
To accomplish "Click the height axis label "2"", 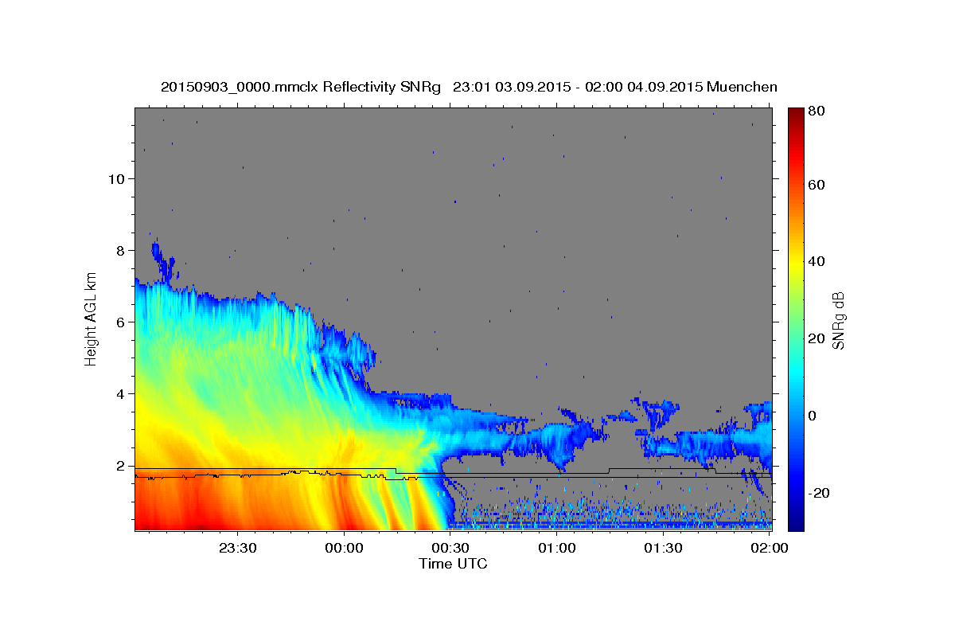I will pyautogui.click(x=122, y=465).
